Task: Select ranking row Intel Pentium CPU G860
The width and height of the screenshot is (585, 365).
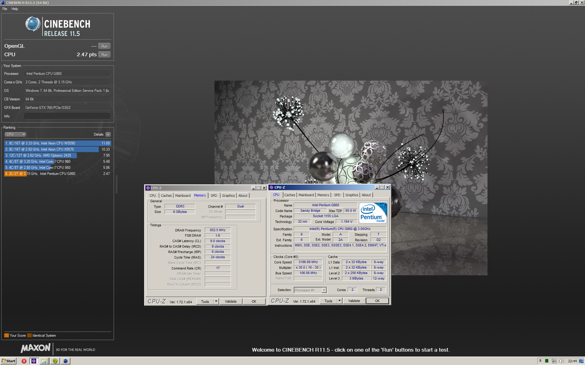Action: point(58,174)
